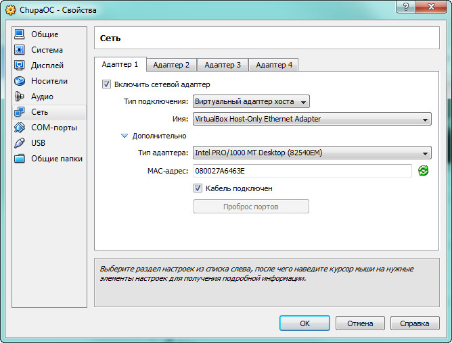Switch to Адаптер 2 tab

click(x=171, y=65)
